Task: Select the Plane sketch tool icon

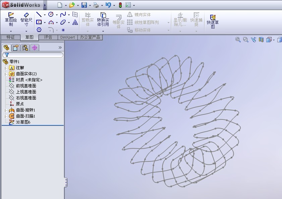Action: [x=75, y=14]
